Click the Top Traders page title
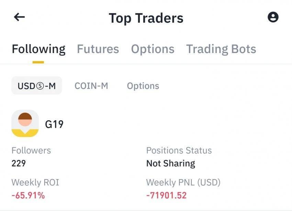The height and width of the screenshot is (211, 292). 146,18
